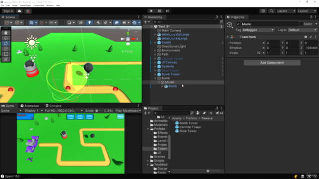Image resolution: width=319 pixels, height=179 pixels.
Task: Switch to the Animation tab
Action: coord(30,106)
